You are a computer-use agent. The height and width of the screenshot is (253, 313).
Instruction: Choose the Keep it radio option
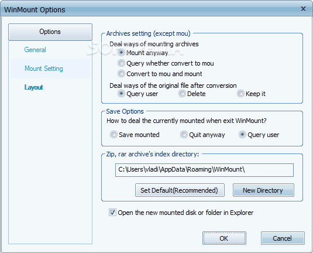tap(240, 94)
